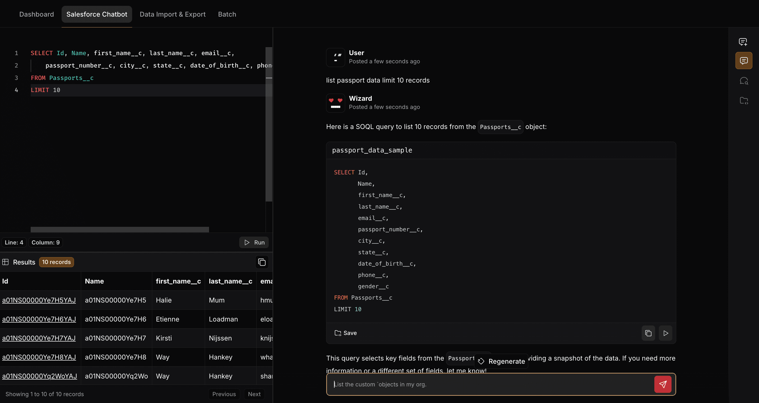The height and width of the screenshot is (403, 759).
Task: Open record link a01NS00000Yq2WoYAJ
Action: coord(39,376)
